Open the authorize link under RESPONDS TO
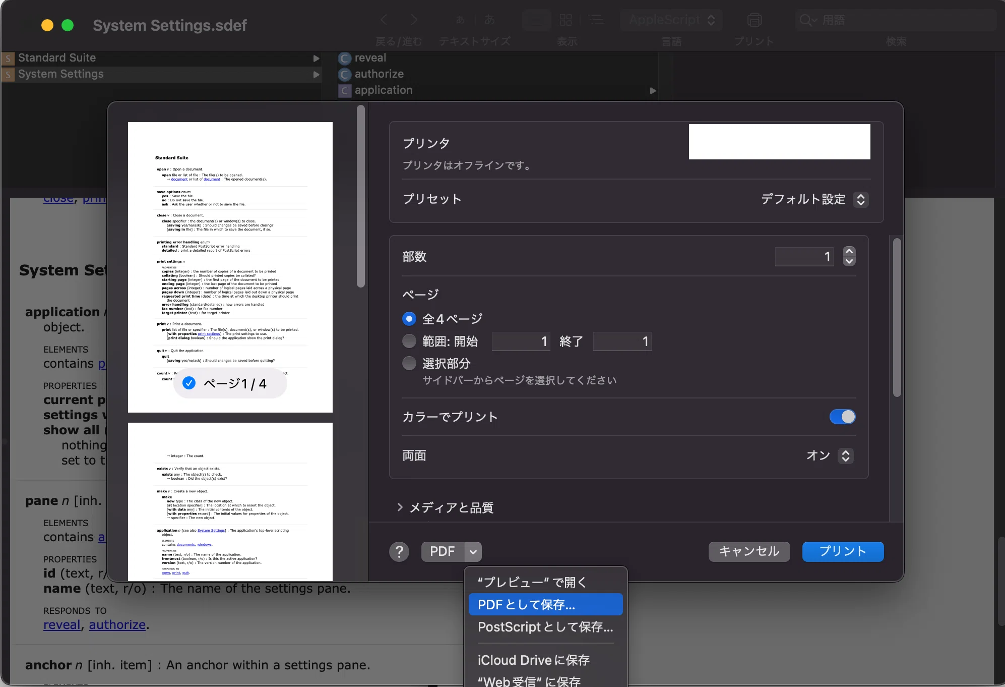 117,624
